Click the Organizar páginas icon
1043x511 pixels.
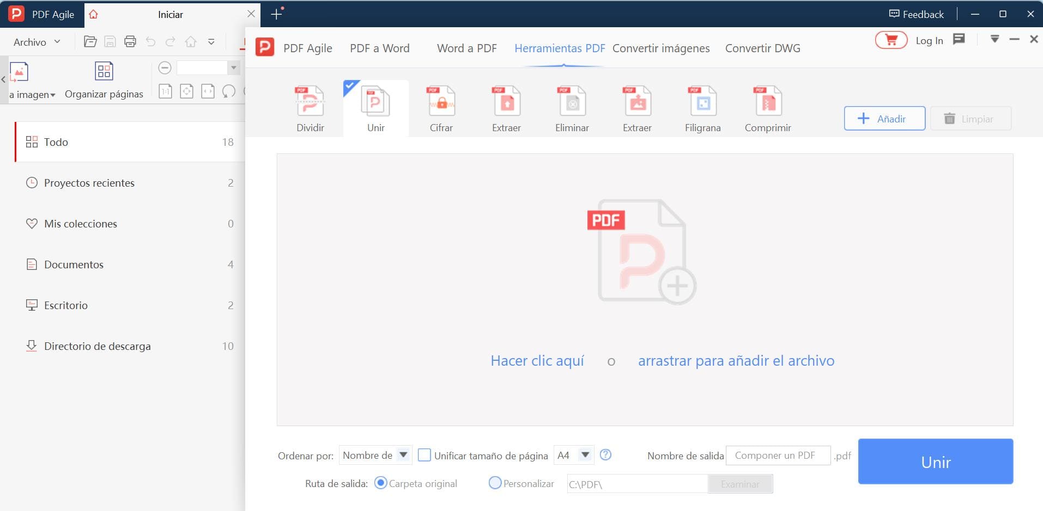(x=104, y=71)
